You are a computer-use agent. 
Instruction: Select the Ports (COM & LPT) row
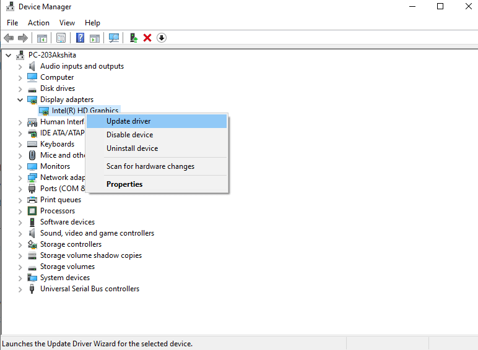(63, 189)
